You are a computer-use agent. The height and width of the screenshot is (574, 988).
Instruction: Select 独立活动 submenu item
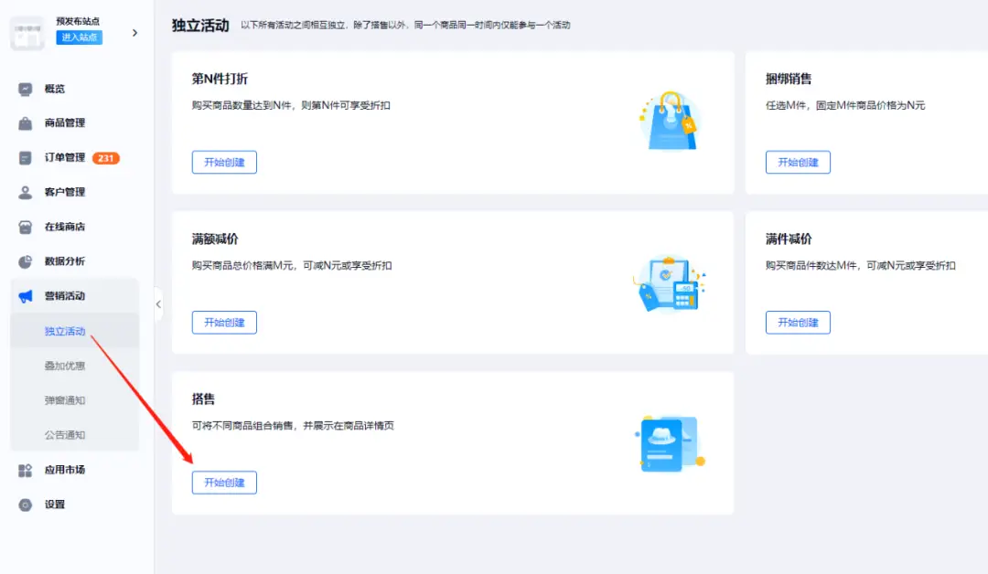click(65, 331)
